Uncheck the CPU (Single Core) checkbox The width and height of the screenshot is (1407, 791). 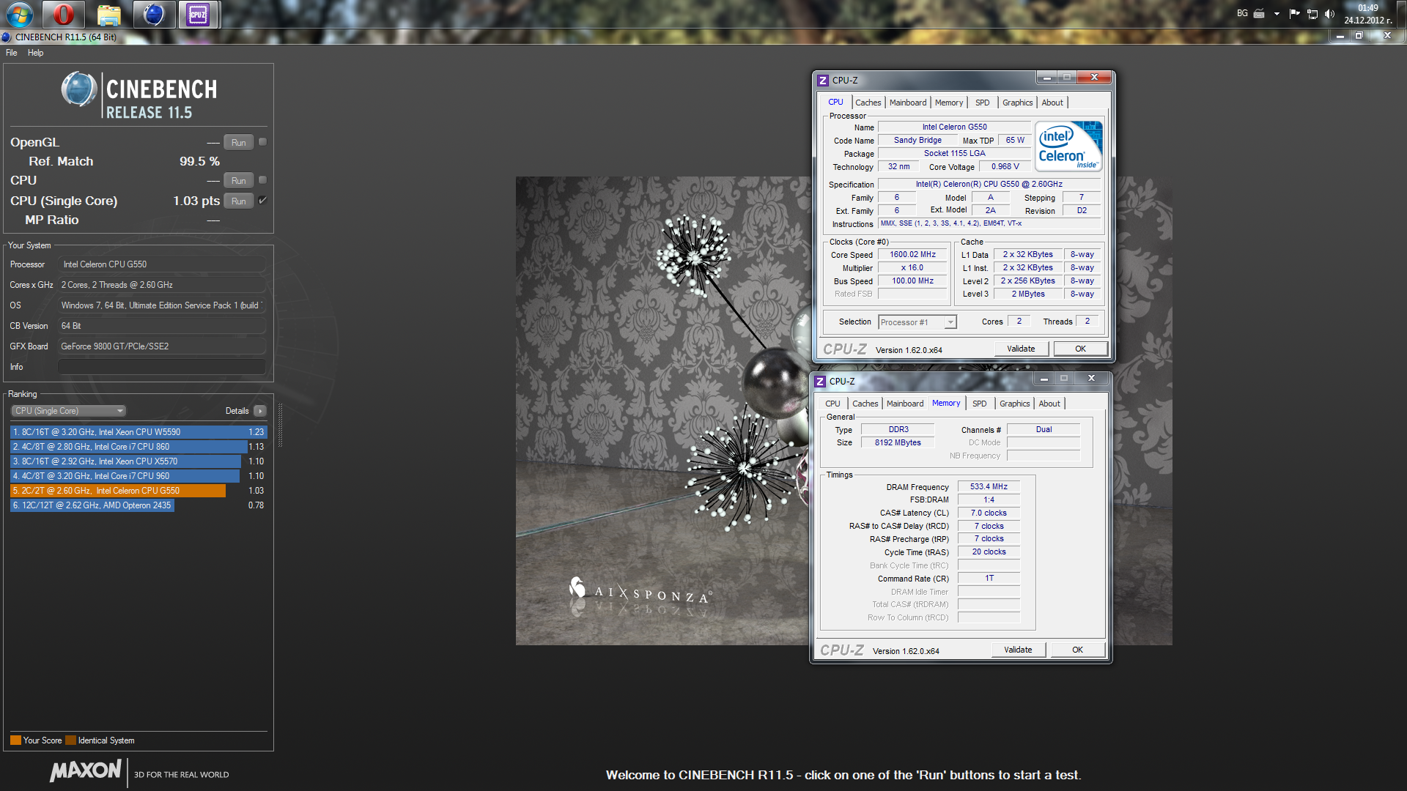262,200
